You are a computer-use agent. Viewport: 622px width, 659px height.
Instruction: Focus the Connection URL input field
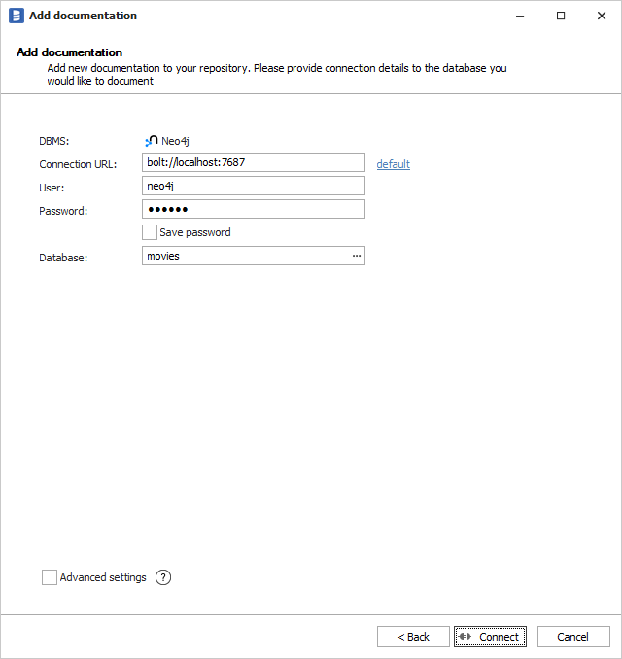(253, 162)
